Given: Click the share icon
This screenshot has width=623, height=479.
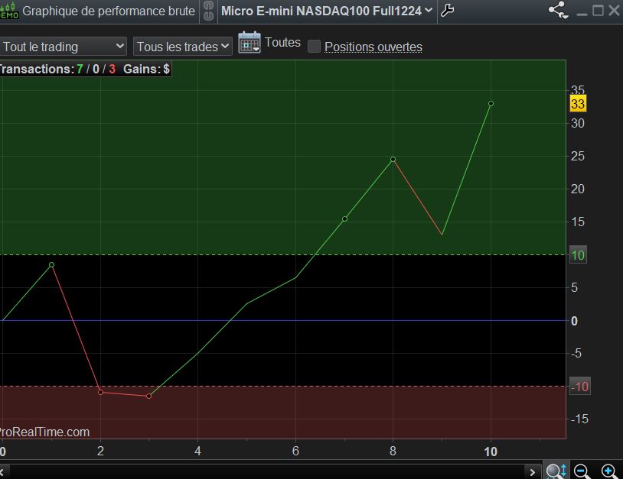Looking at the screenshot, I should click(558, 10).
